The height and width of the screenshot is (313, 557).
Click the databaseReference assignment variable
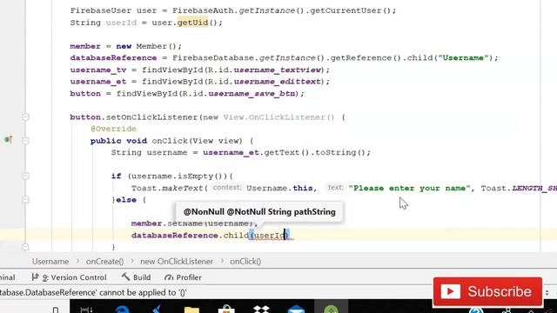113,58
